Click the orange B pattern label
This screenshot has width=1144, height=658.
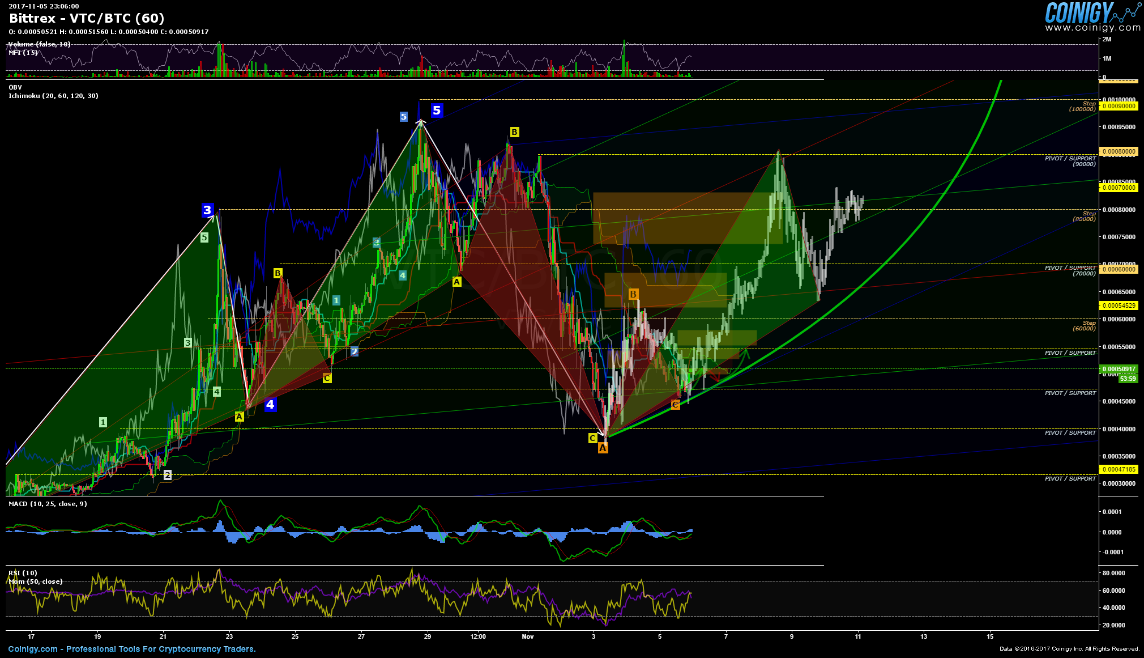click(633, 294)
